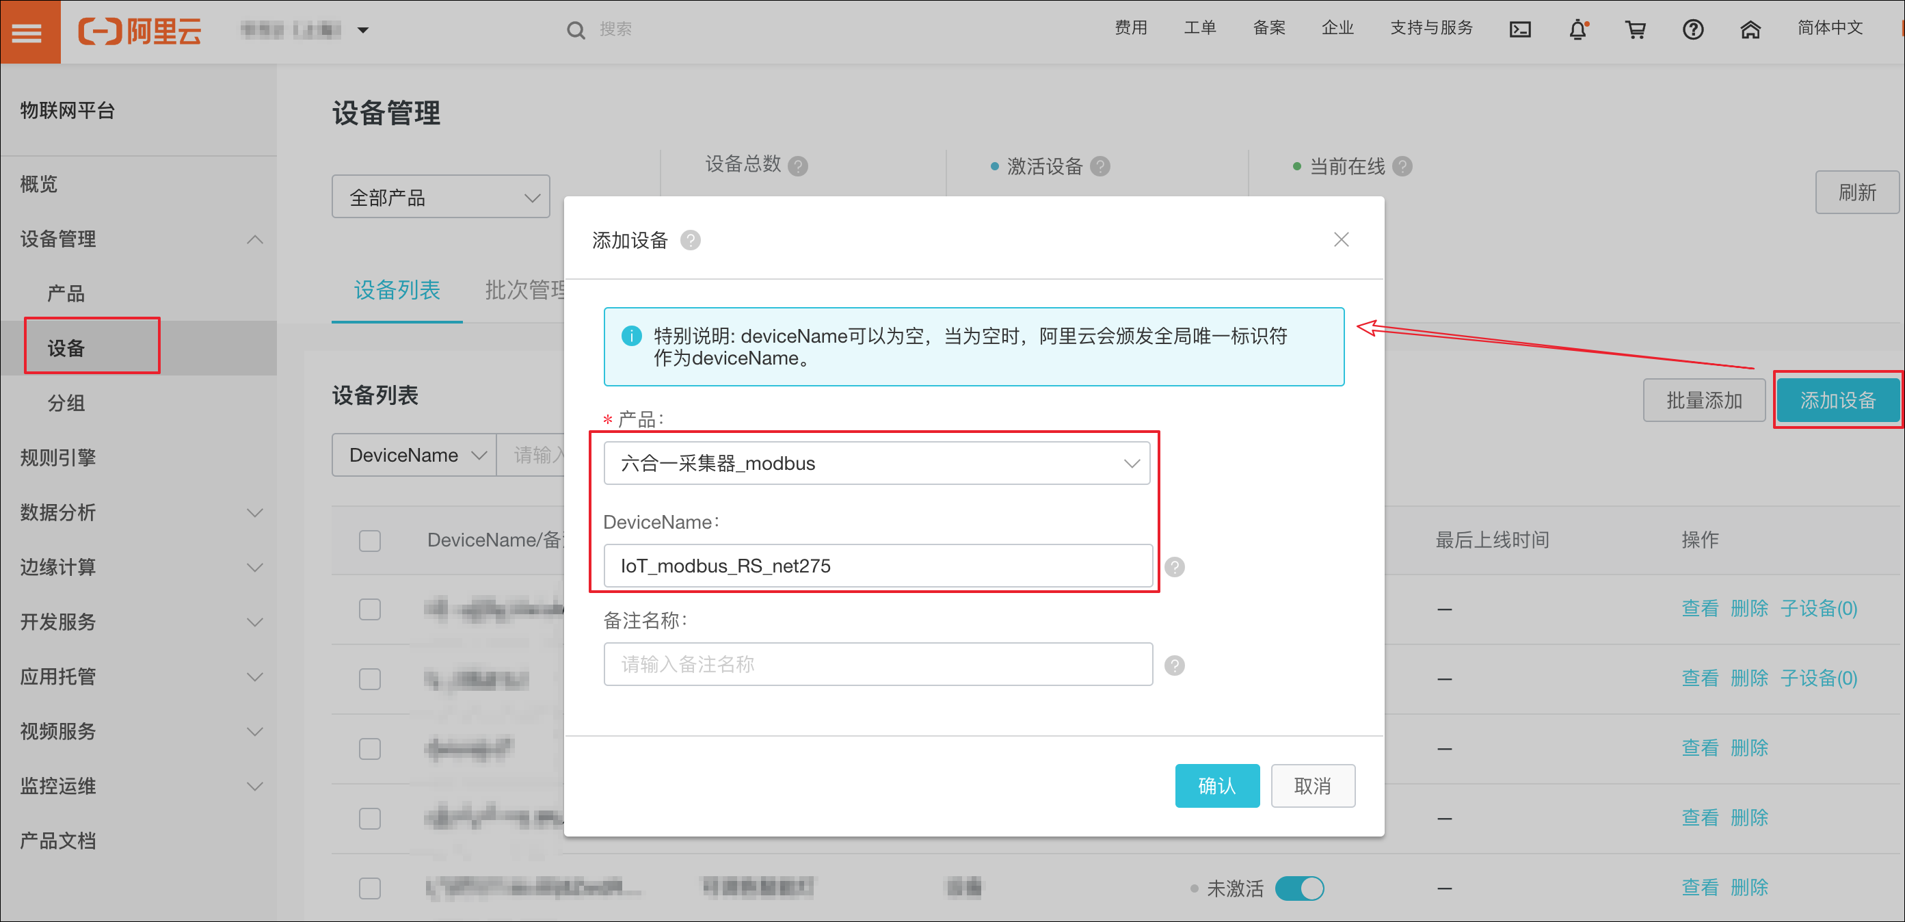Click the DeviceName input field
Screen dimensions: 1905x922
878,566
